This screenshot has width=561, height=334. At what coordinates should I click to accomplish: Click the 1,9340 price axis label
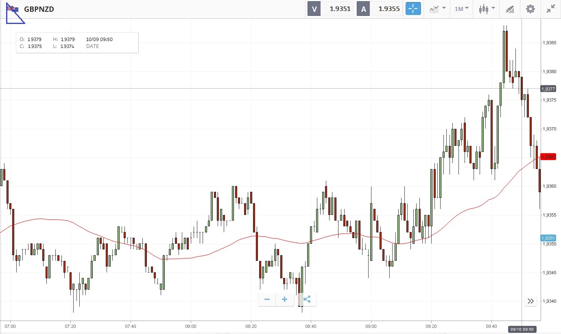549,301
